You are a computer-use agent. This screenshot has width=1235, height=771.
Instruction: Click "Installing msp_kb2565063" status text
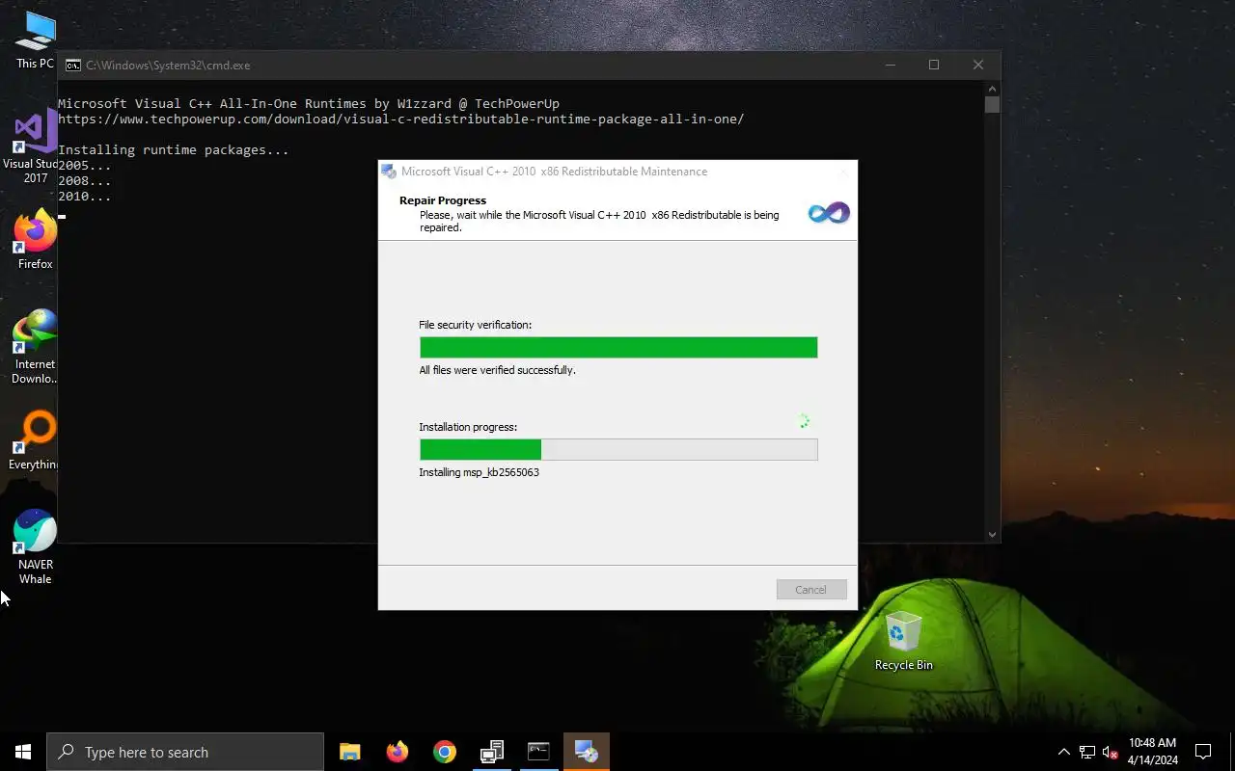click(x=479, y=472)
